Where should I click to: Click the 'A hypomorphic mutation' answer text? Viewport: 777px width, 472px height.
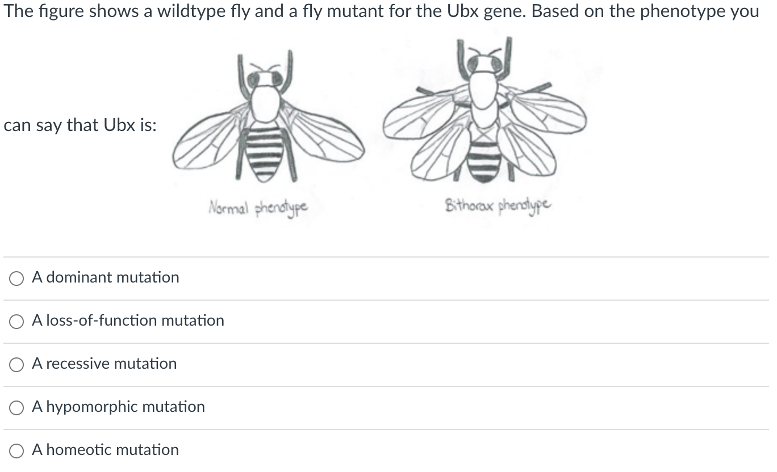click(x=118, y=407)
